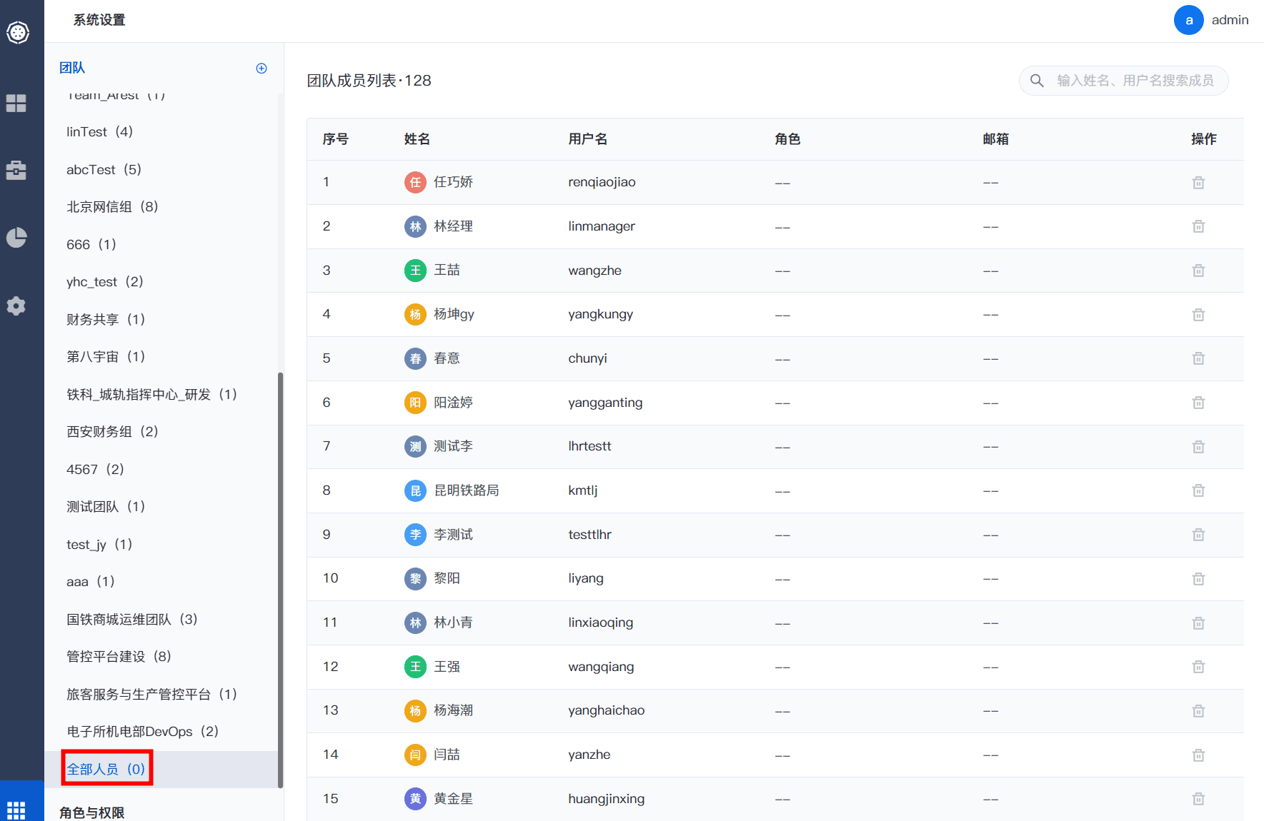
Task: Click the 邮箱 column header
Action: coord(995,139)
